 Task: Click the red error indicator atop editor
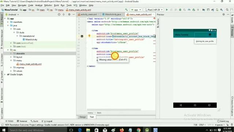pos(154,18)
